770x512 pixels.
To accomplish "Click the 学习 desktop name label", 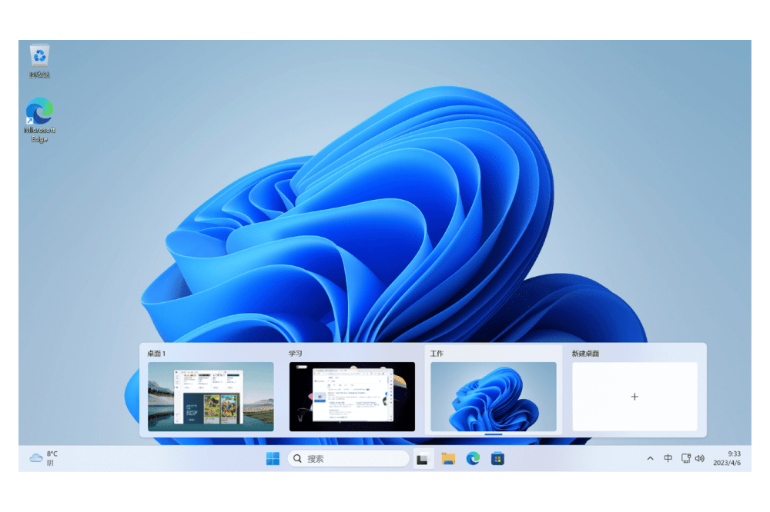I will point(296,354).
